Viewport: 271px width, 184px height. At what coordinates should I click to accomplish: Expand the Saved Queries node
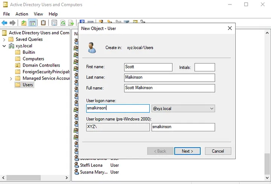(x=4, y=40)
